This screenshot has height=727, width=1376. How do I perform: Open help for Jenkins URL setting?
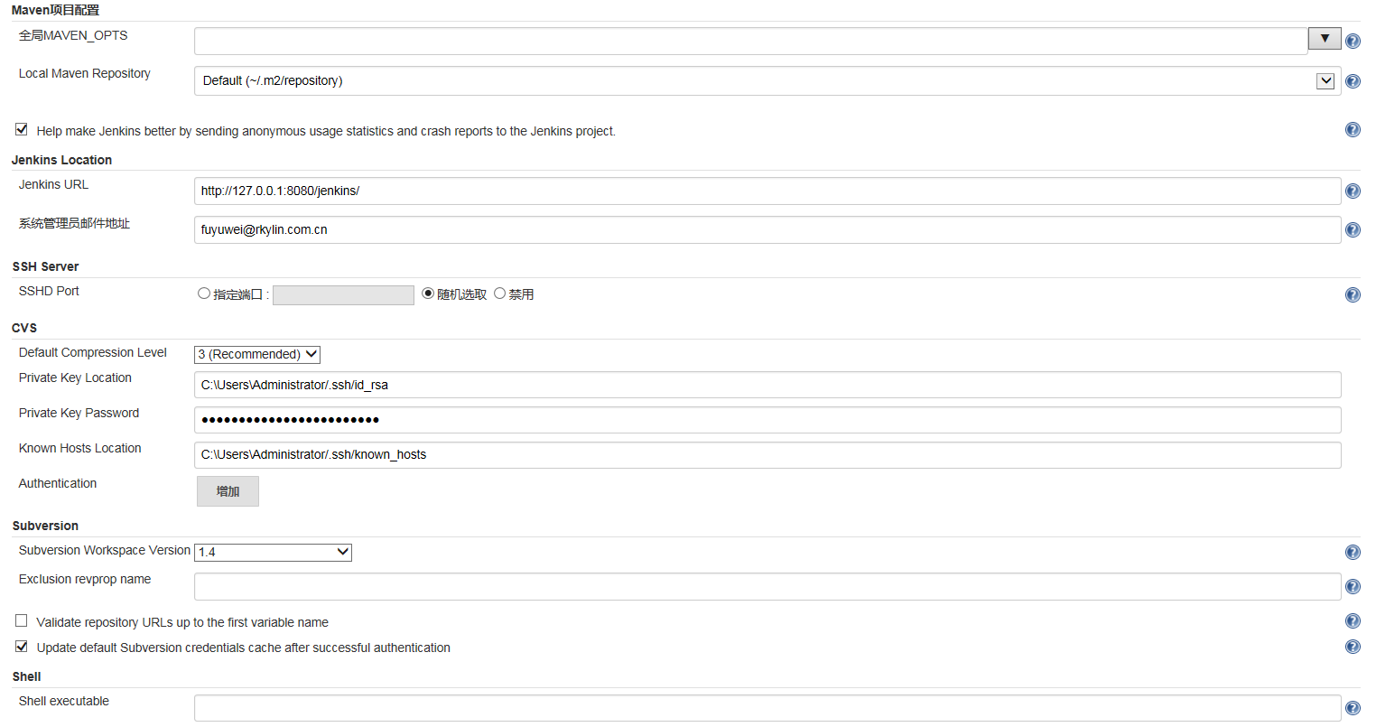[1353, 191]
